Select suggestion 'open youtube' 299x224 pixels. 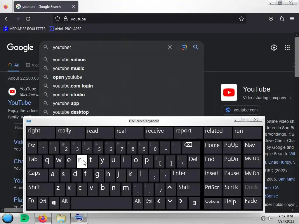pyautogui.click(x=121, y=77)
